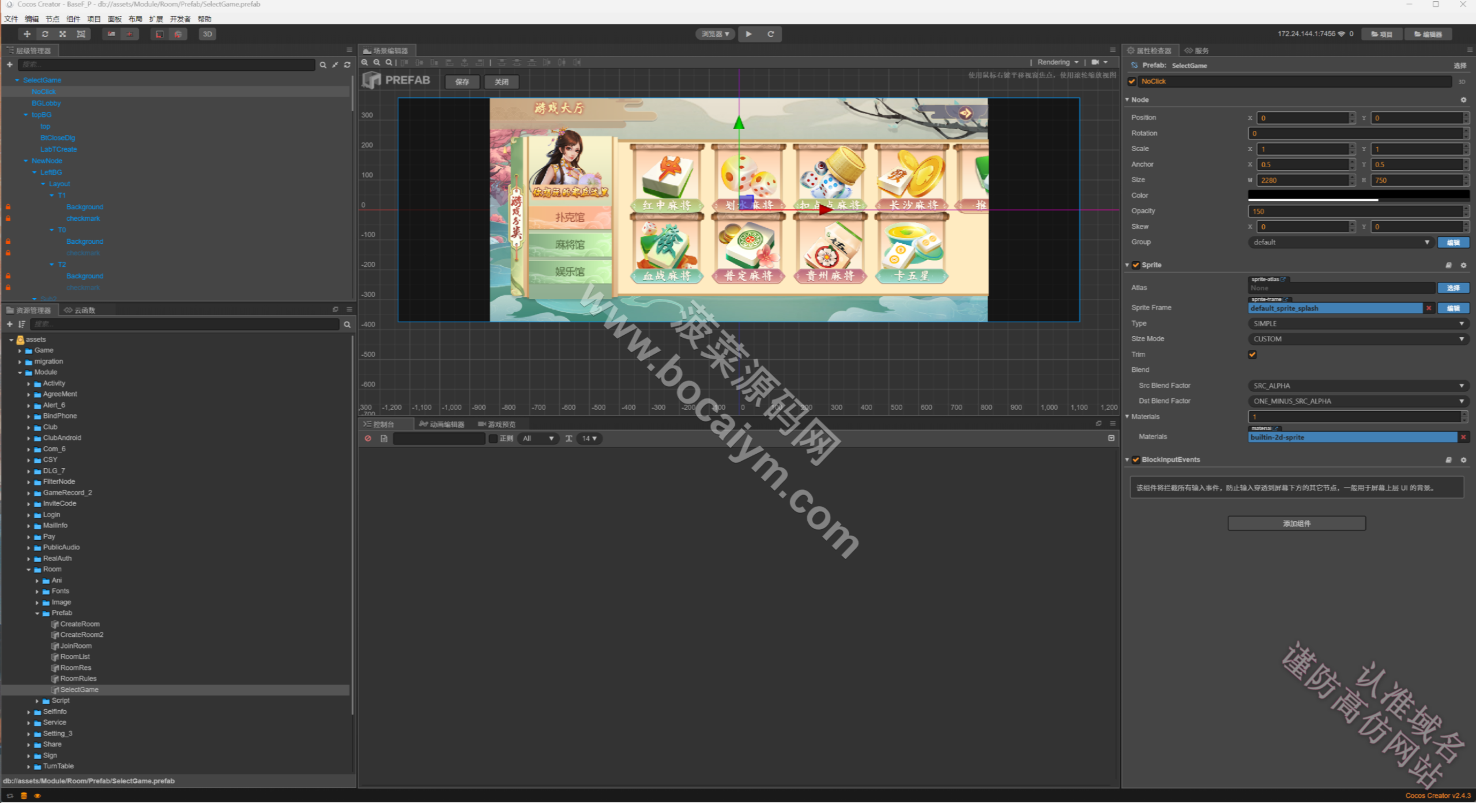Screen dimensions: 1476x803
Task: Open the console log type All dropdown
Action: click(539, 439)
